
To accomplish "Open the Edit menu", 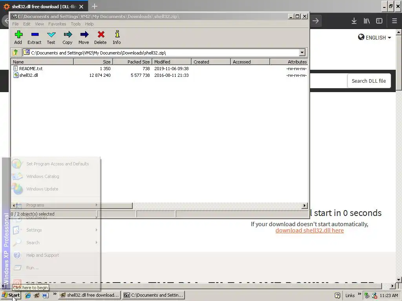I will coord(27,24).
